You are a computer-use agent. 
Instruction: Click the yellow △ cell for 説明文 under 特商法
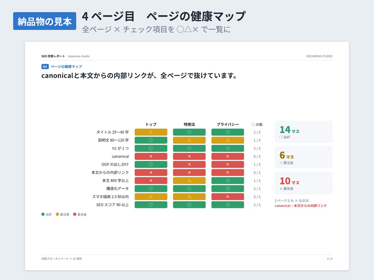(x=189, y=140)
